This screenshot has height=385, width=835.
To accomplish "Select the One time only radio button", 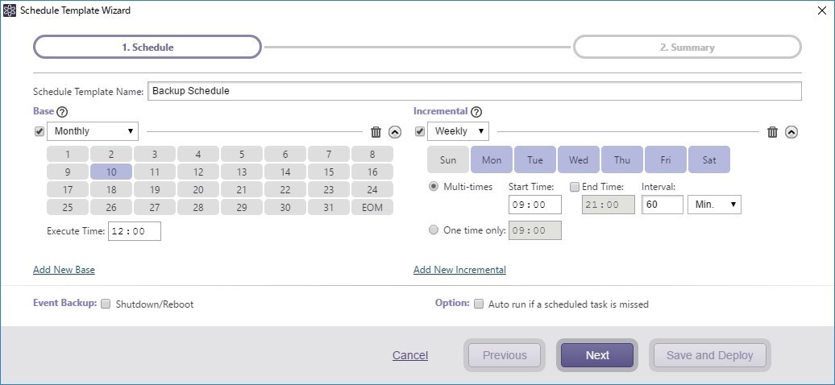I will (x=434, y=230).
